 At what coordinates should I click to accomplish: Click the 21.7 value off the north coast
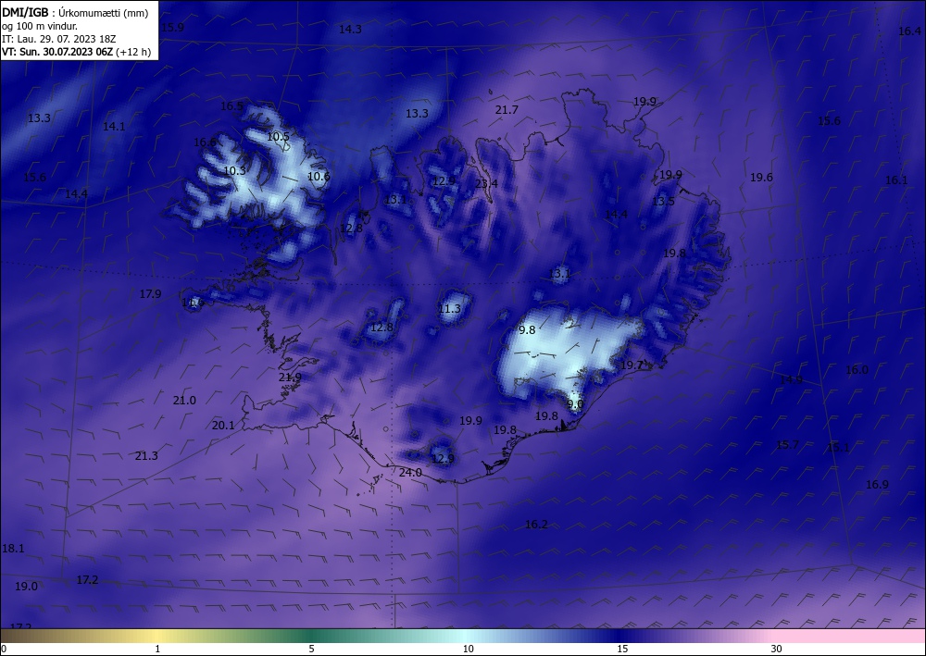tap(507, 110)
